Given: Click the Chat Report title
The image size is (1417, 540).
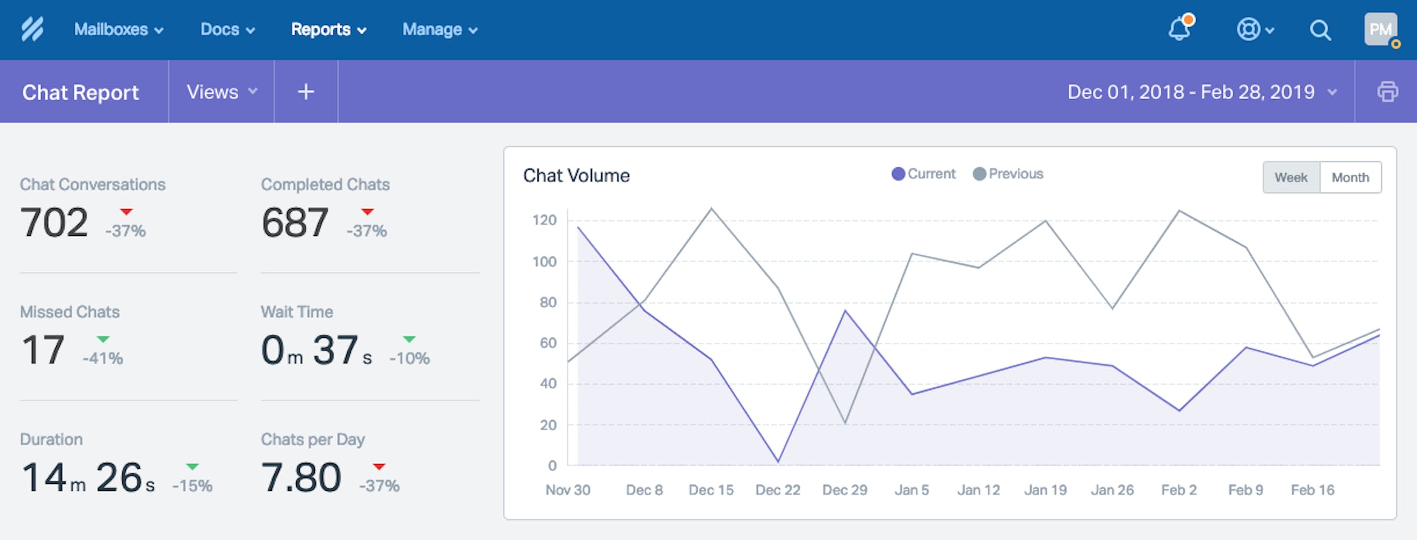Looking at the screenshot, I should (x=81, y=92).
